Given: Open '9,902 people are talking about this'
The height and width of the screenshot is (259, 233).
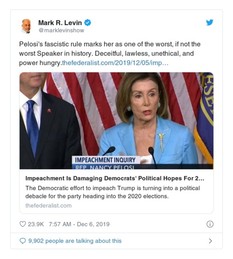Looking at the screenshot, I should 75,241.
